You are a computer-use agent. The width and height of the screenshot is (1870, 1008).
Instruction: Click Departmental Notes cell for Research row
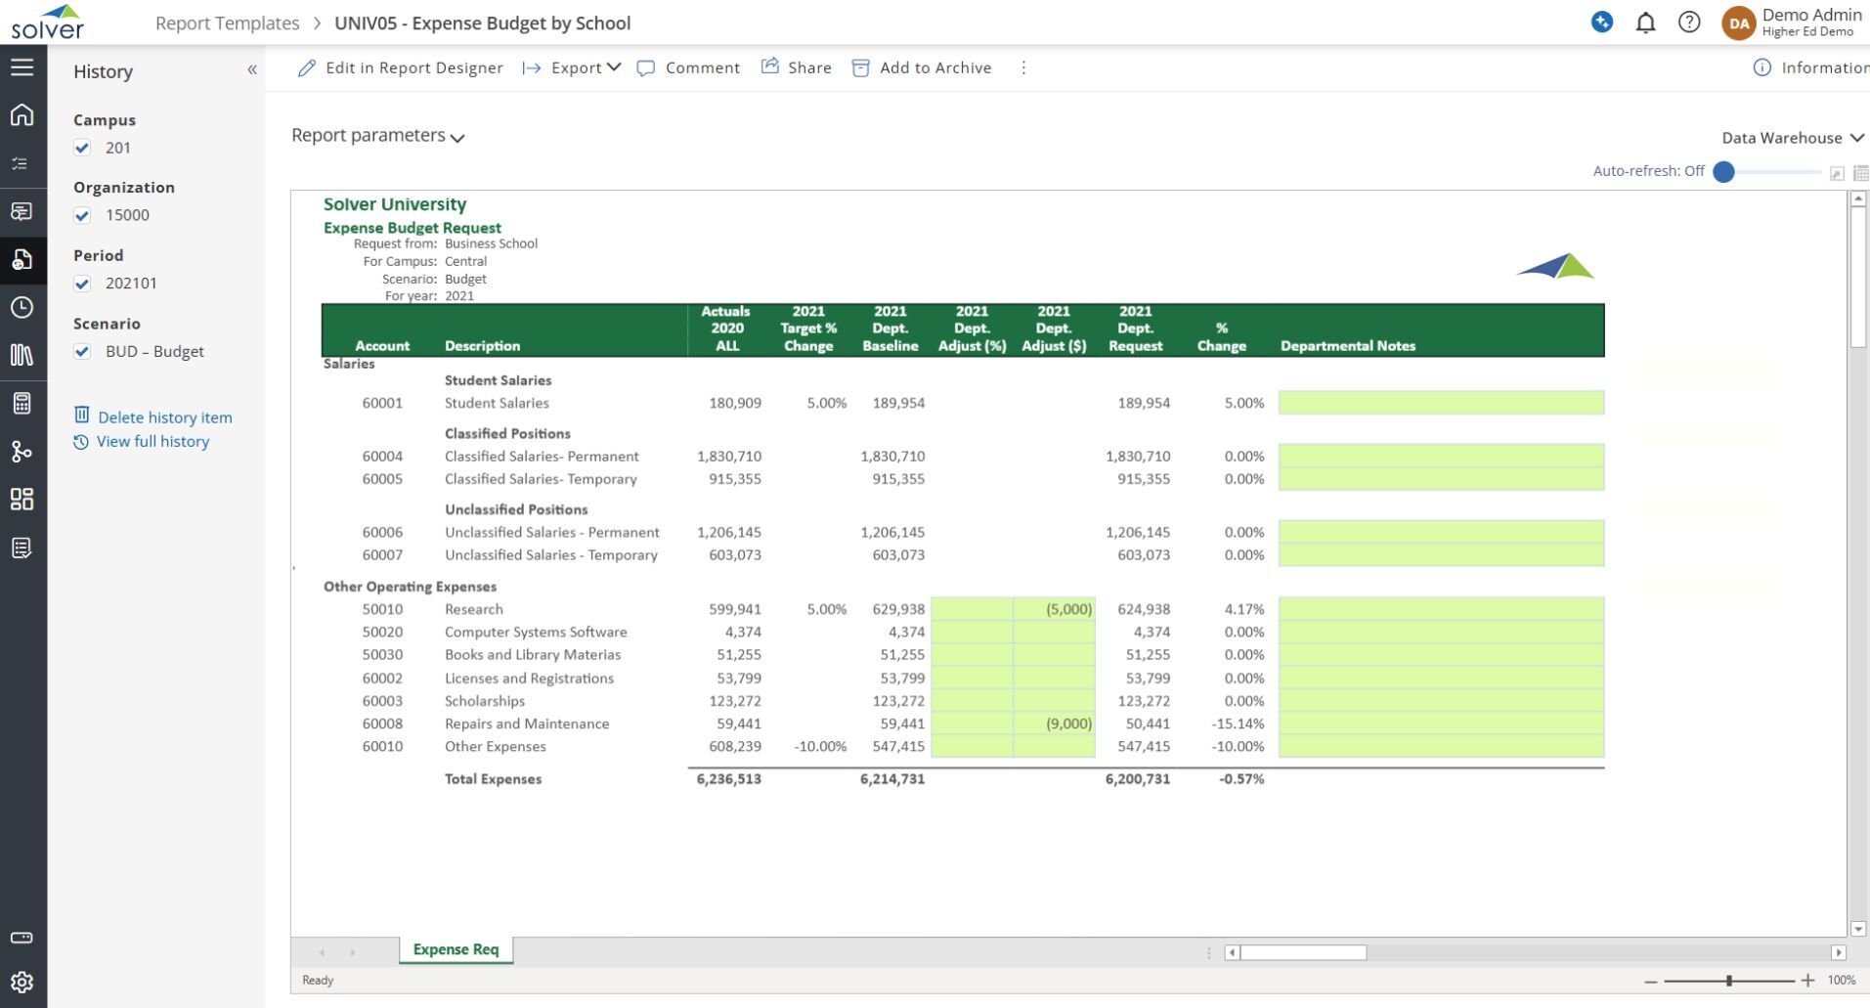(x=1440, y=609)
